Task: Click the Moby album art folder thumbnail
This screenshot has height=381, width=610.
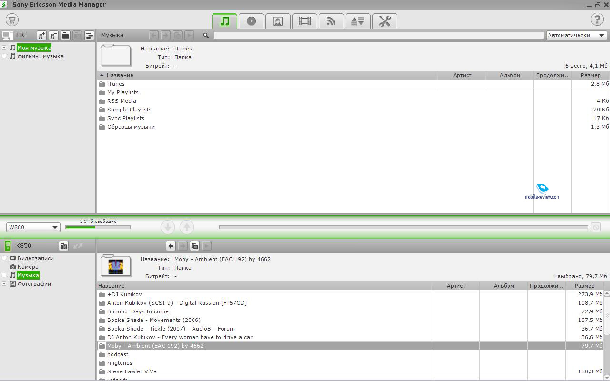Action: (x=116, y=266)
